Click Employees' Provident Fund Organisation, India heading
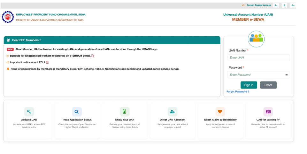This screenshot has height=154, width=307. [x=51, y=15]
